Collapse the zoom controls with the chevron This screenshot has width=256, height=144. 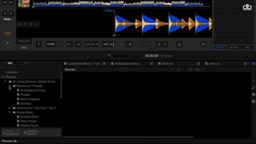37,24
